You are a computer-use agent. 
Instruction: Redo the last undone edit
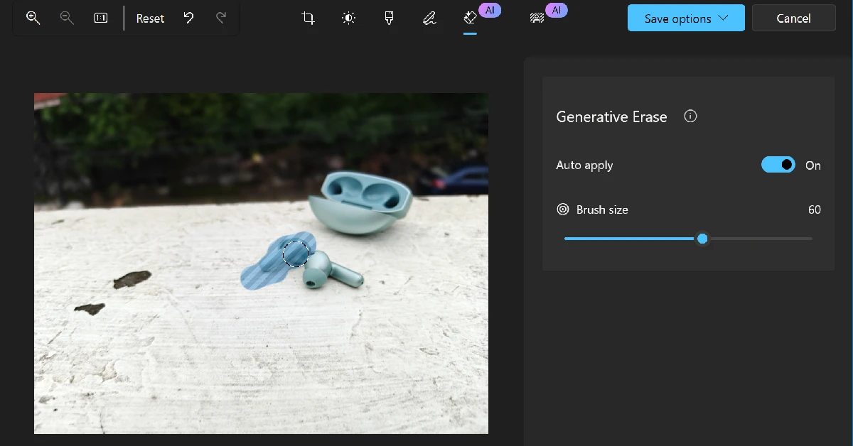tap(221, 18)
